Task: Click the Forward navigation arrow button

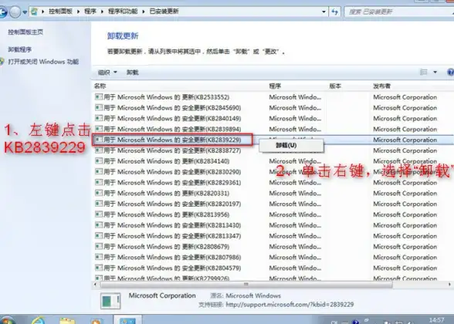Action: (x=15, y=12)
